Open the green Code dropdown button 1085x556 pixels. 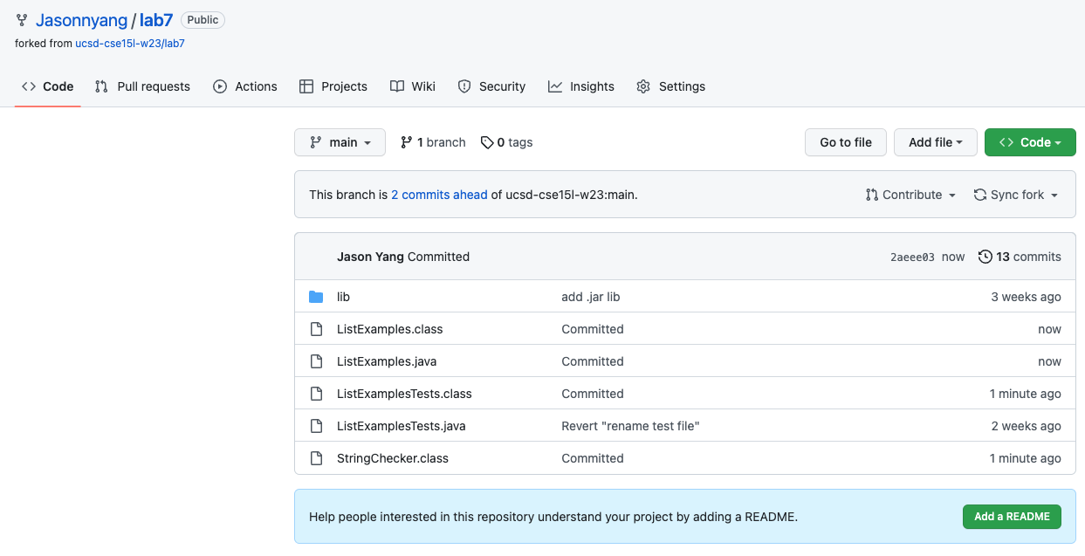click(x=1030, y=142)
